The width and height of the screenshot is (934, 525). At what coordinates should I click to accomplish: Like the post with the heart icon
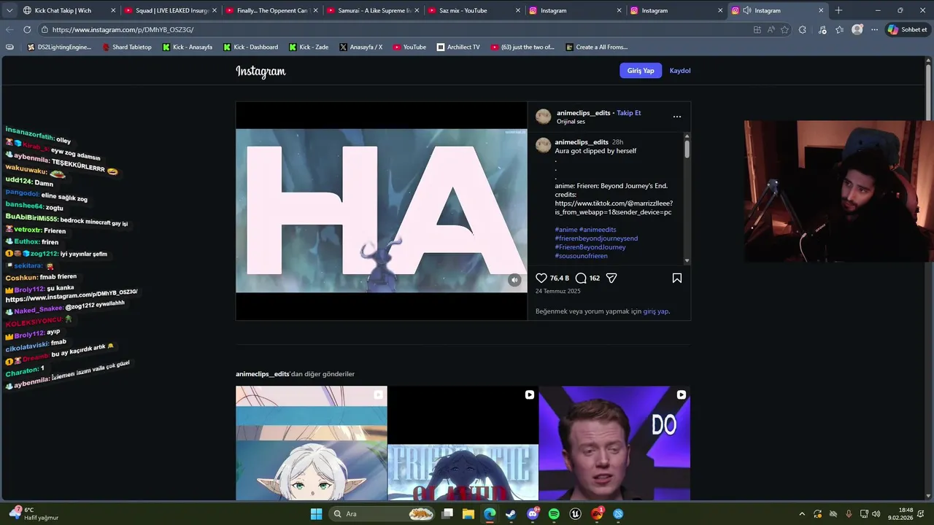541,278
